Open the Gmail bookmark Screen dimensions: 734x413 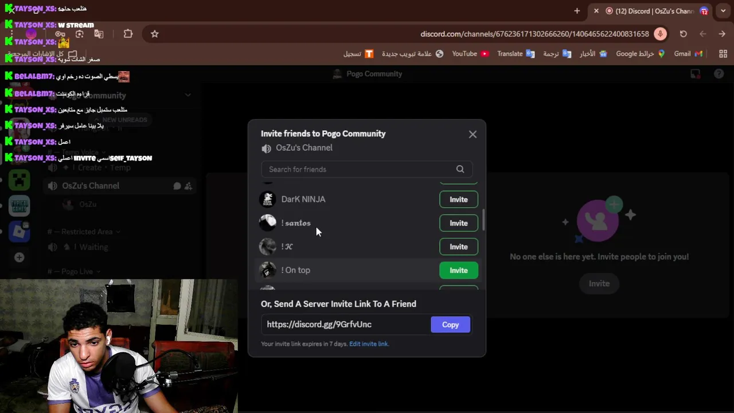pyautogui.click(x=688, y=54)
